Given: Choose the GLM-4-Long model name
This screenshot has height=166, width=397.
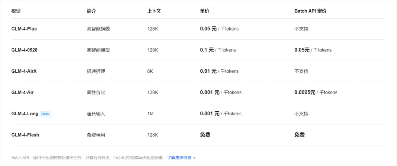Looking at the screenshot, I should [x=25, y=114].
